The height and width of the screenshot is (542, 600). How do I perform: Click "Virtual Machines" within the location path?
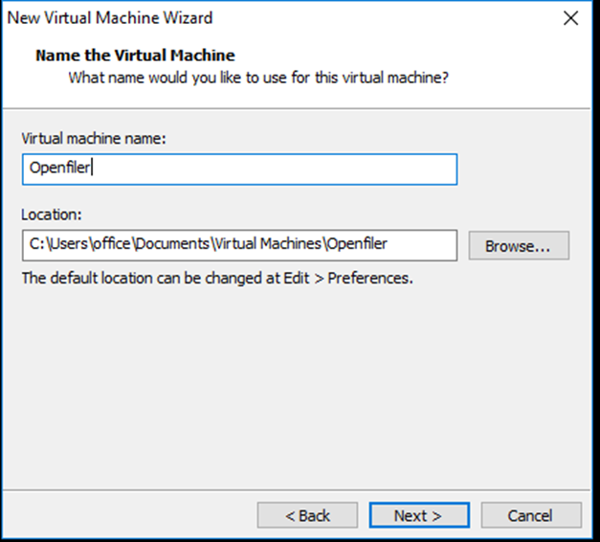(x=268, y=244)
